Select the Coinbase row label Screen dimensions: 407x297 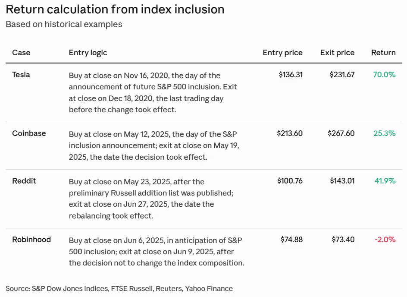click(29, 133)
